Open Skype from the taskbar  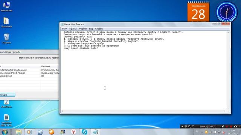click(84, 132)
